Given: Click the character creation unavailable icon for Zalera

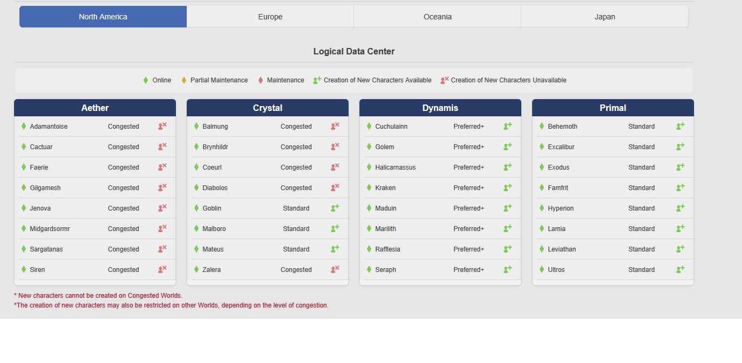Looking at the screenshot, I should [335, 269].
